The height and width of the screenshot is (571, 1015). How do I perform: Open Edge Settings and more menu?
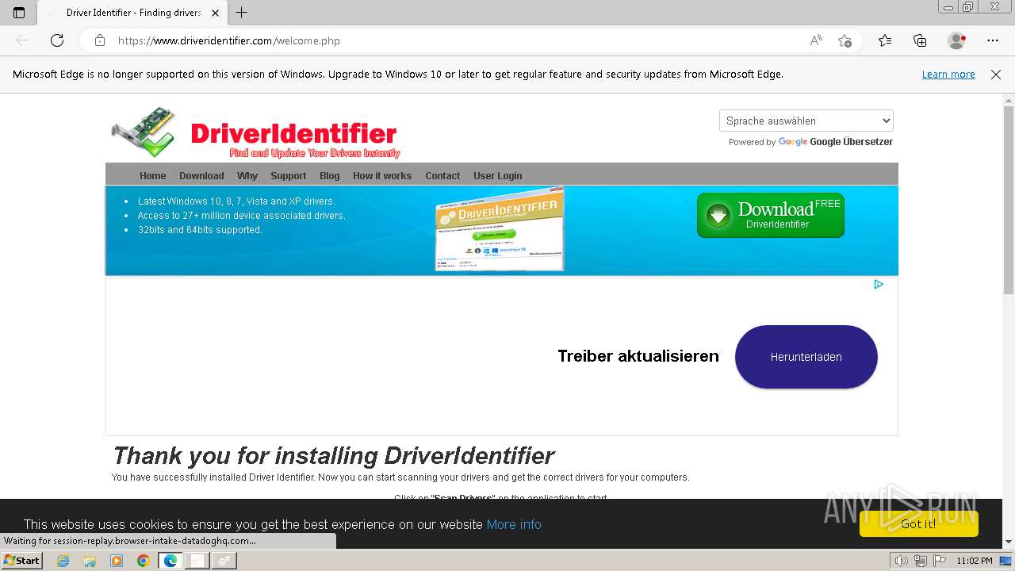(x=993, y=40)
